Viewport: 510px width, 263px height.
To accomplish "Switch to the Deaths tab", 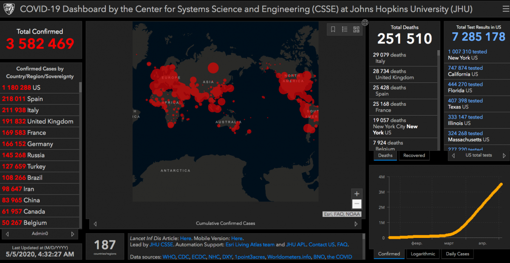I will point(385,156).
